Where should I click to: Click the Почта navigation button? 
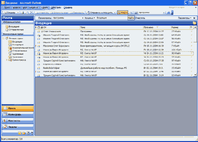[18, 109]
